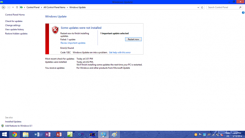Go up one level with the up arrow
The image size is (245, 138).
pos(17,7)
